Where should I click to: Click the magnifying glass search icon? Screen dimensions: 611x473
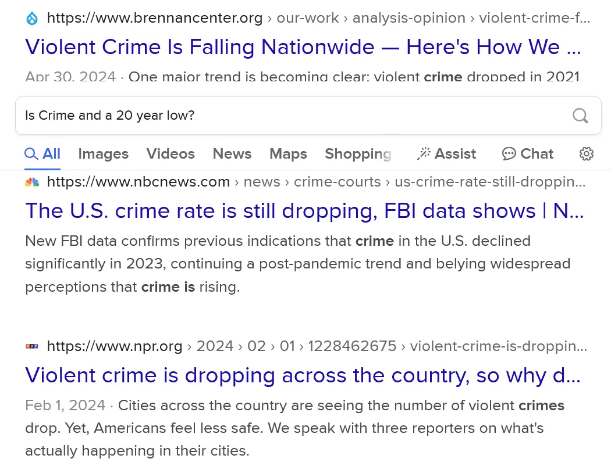580,116
